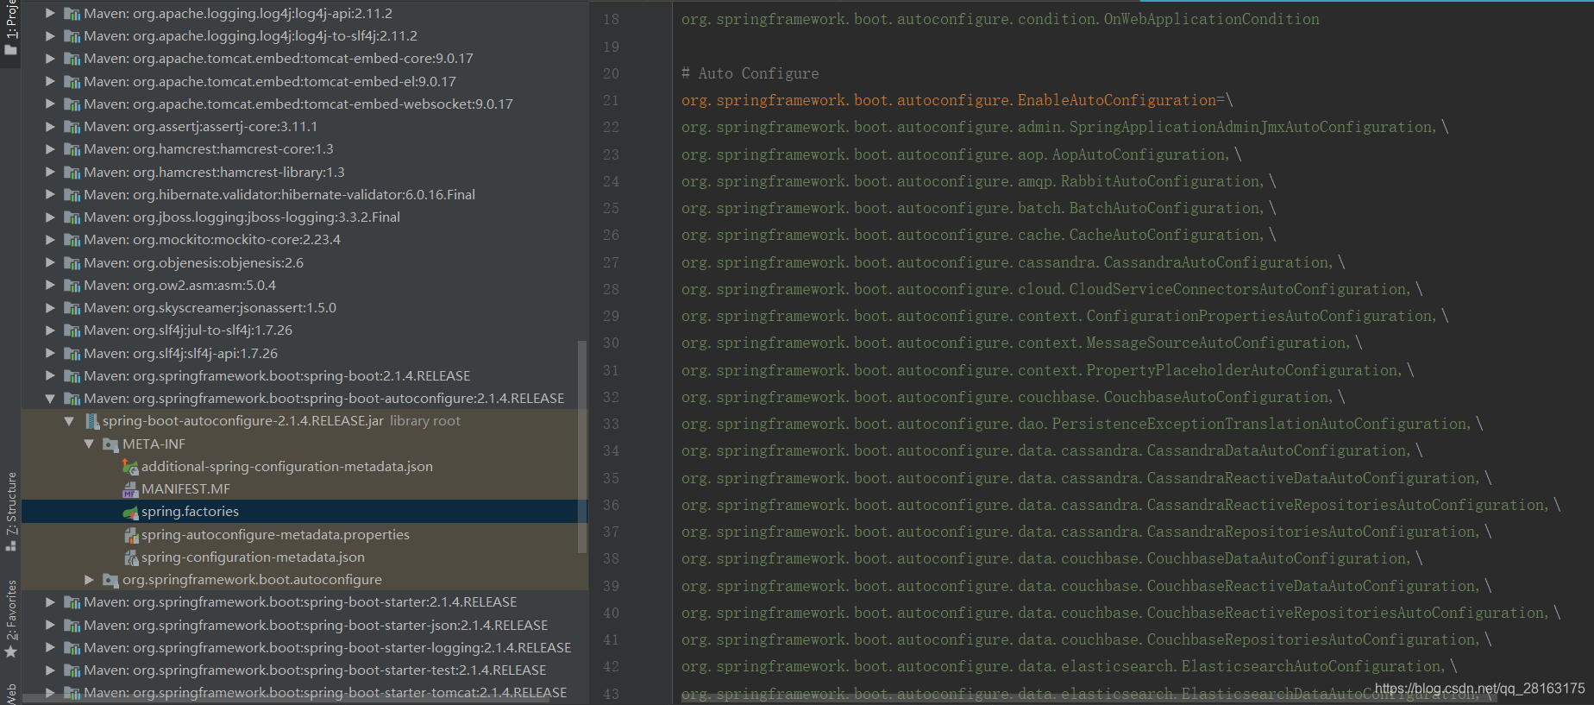The height and width of the screenshot is (705, 1594).
Task: Click library icon for hamcrest-core:1.3
Action: [72, 149]
